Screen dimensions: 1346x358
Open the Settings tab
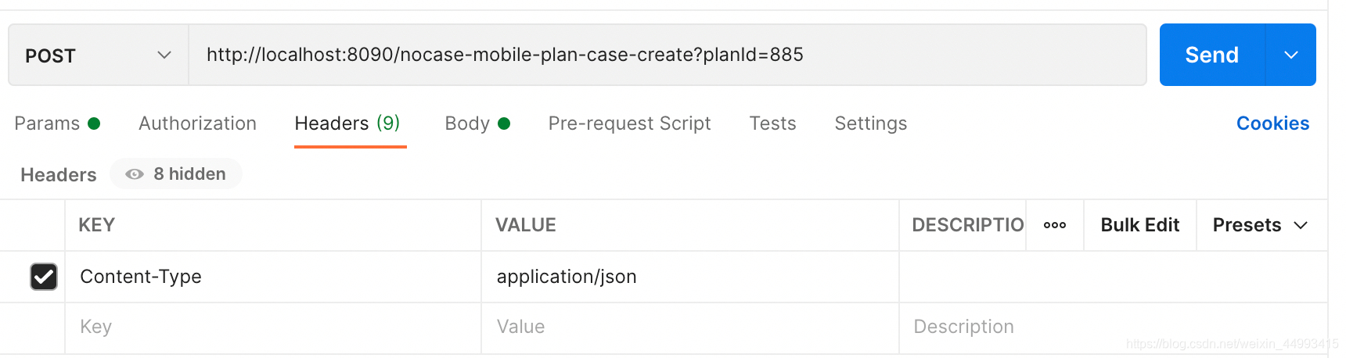[x=870, y=124]
